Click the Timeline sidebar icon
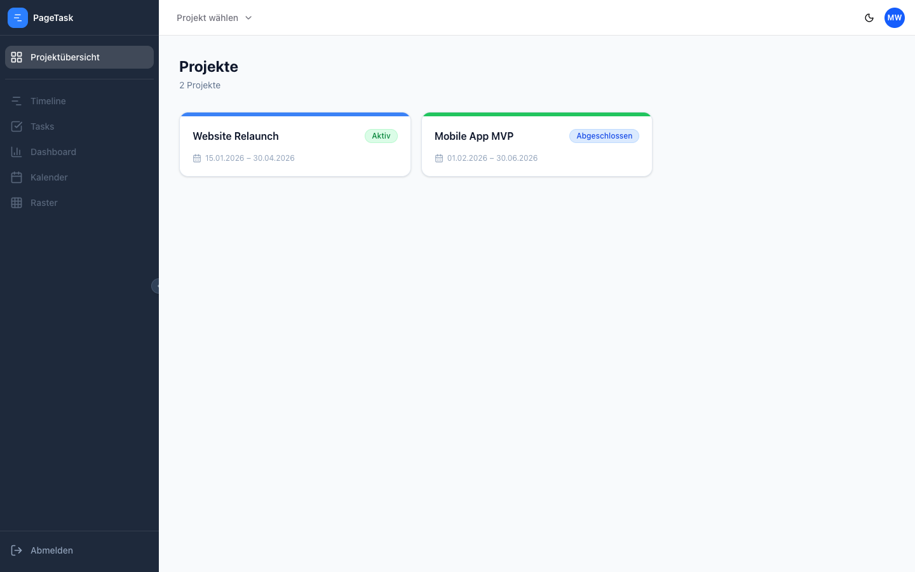Viewport: 915px width, 572px height. point(17,101)
